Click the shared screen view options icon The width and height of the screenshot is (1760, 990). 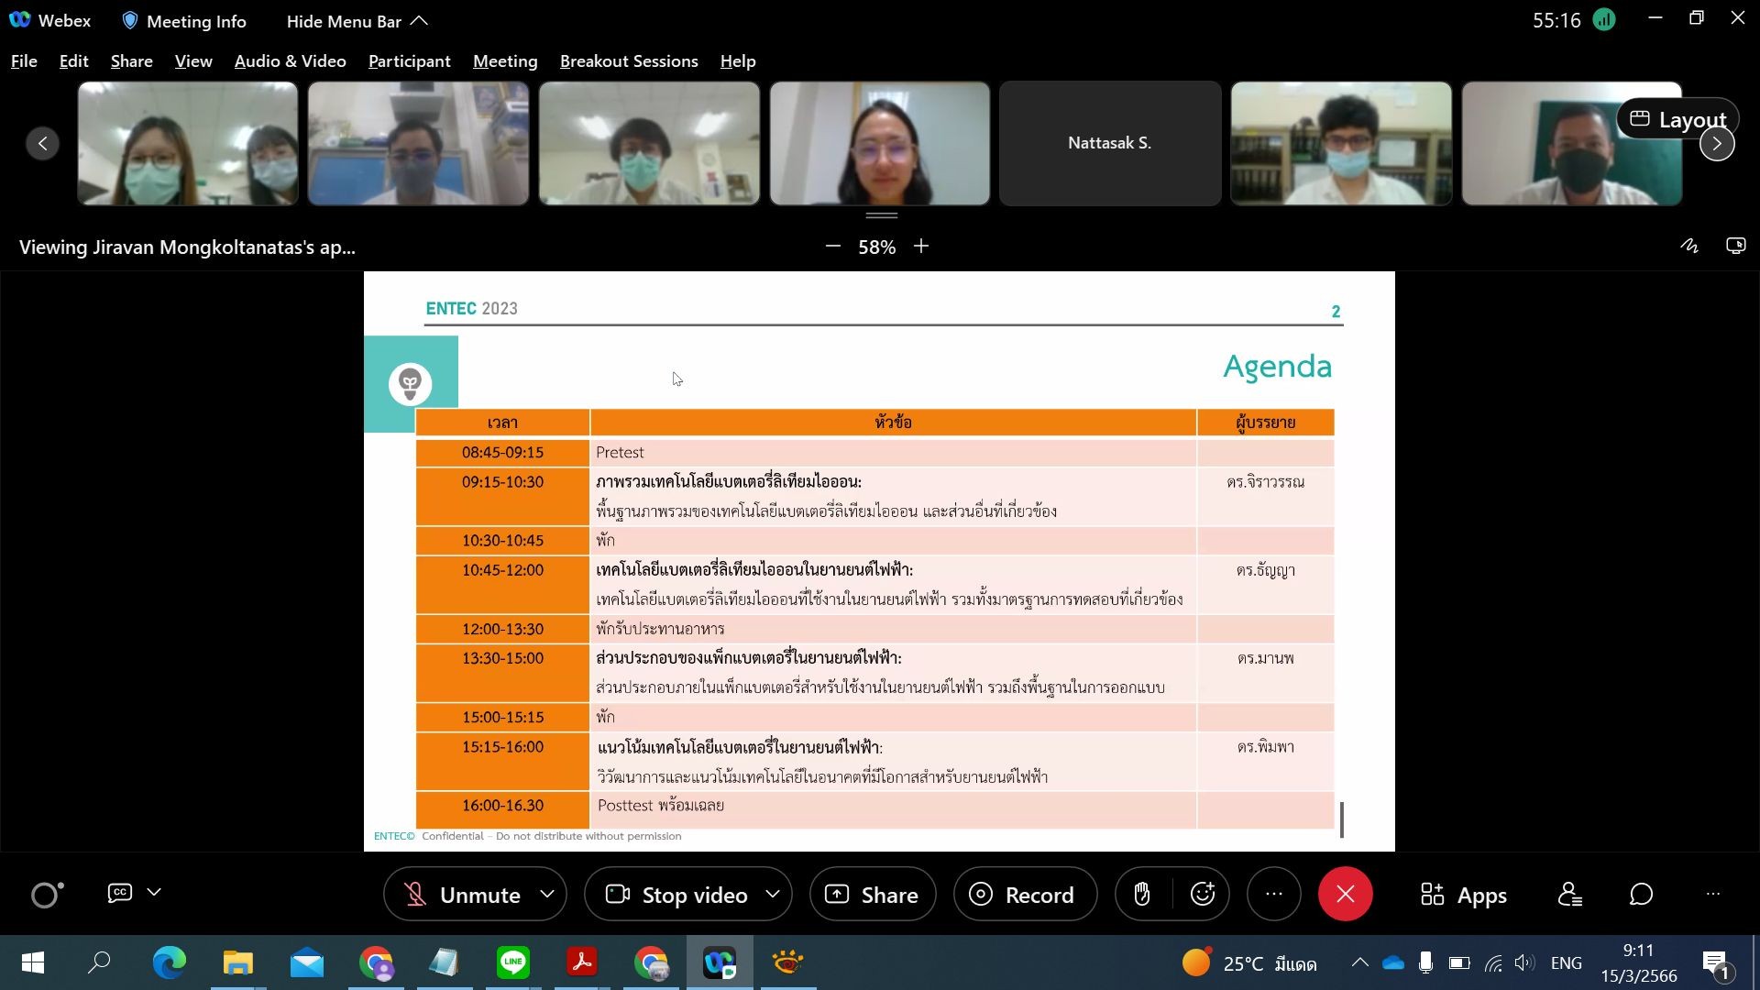pyautogui.click(x=1736, y=246)
